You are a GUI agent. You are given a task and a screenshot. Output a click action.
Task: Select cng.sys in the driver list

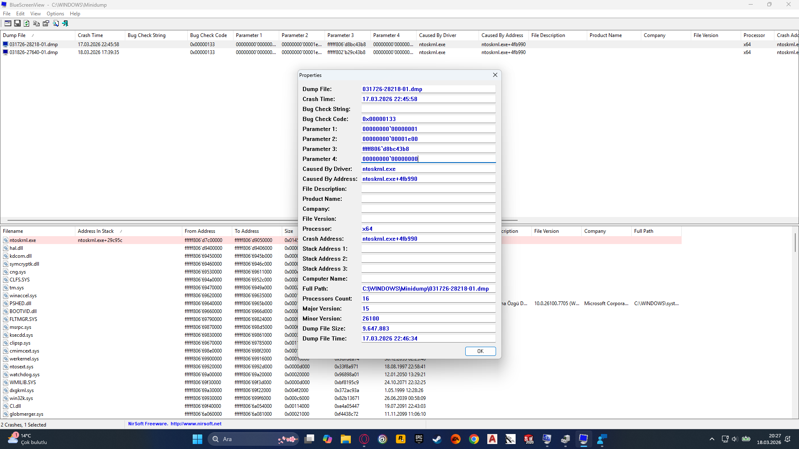tap(17, 272)
